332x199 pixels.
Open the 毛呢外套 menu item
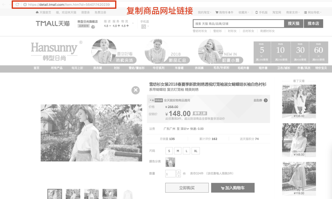click(x=243, y=68)
